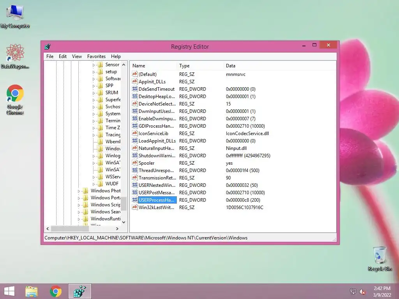
Task: Click the tree horizontal scroll left arrow
Action: coord(48,229)
